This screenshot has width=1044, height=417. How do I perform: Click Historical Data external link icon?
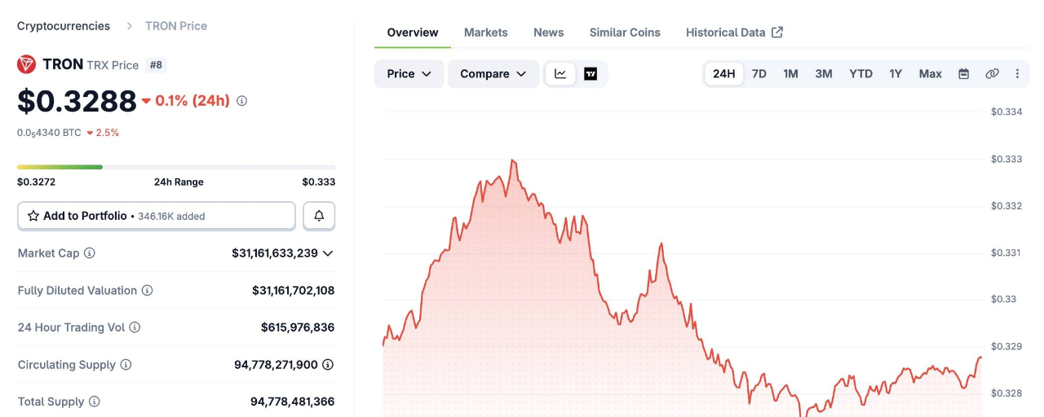[x=777, y=33]
